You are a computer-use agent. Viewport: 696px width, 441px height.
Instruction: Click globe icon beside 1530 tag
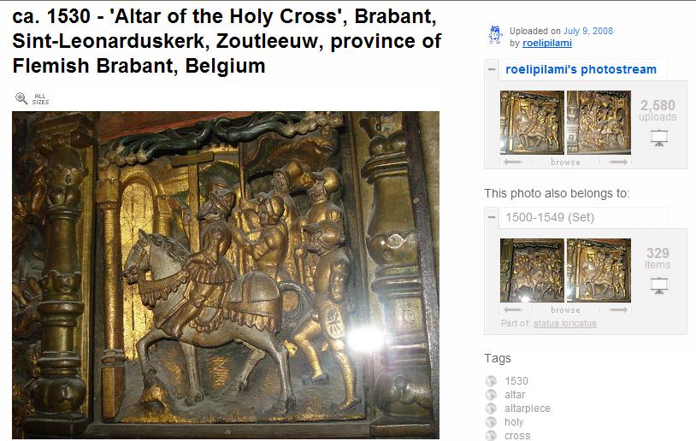coord(491,380)
